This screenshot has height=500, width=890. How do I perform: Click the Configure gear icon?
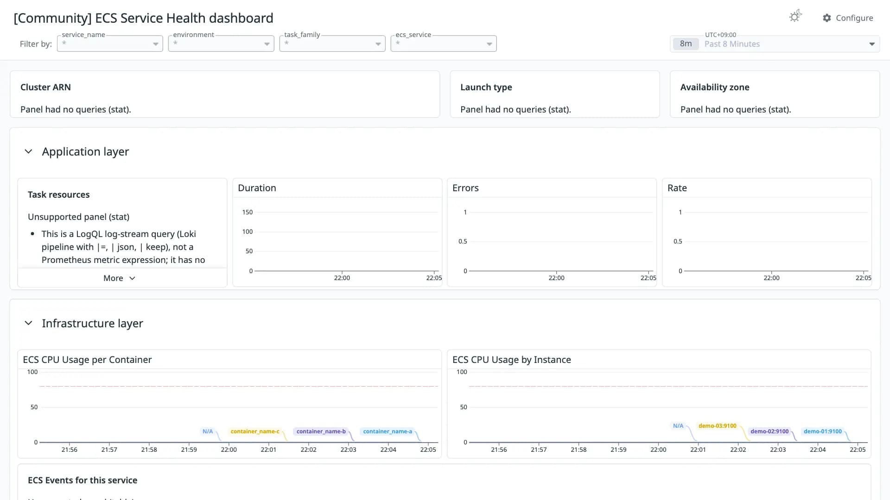(x=827, y=18)
